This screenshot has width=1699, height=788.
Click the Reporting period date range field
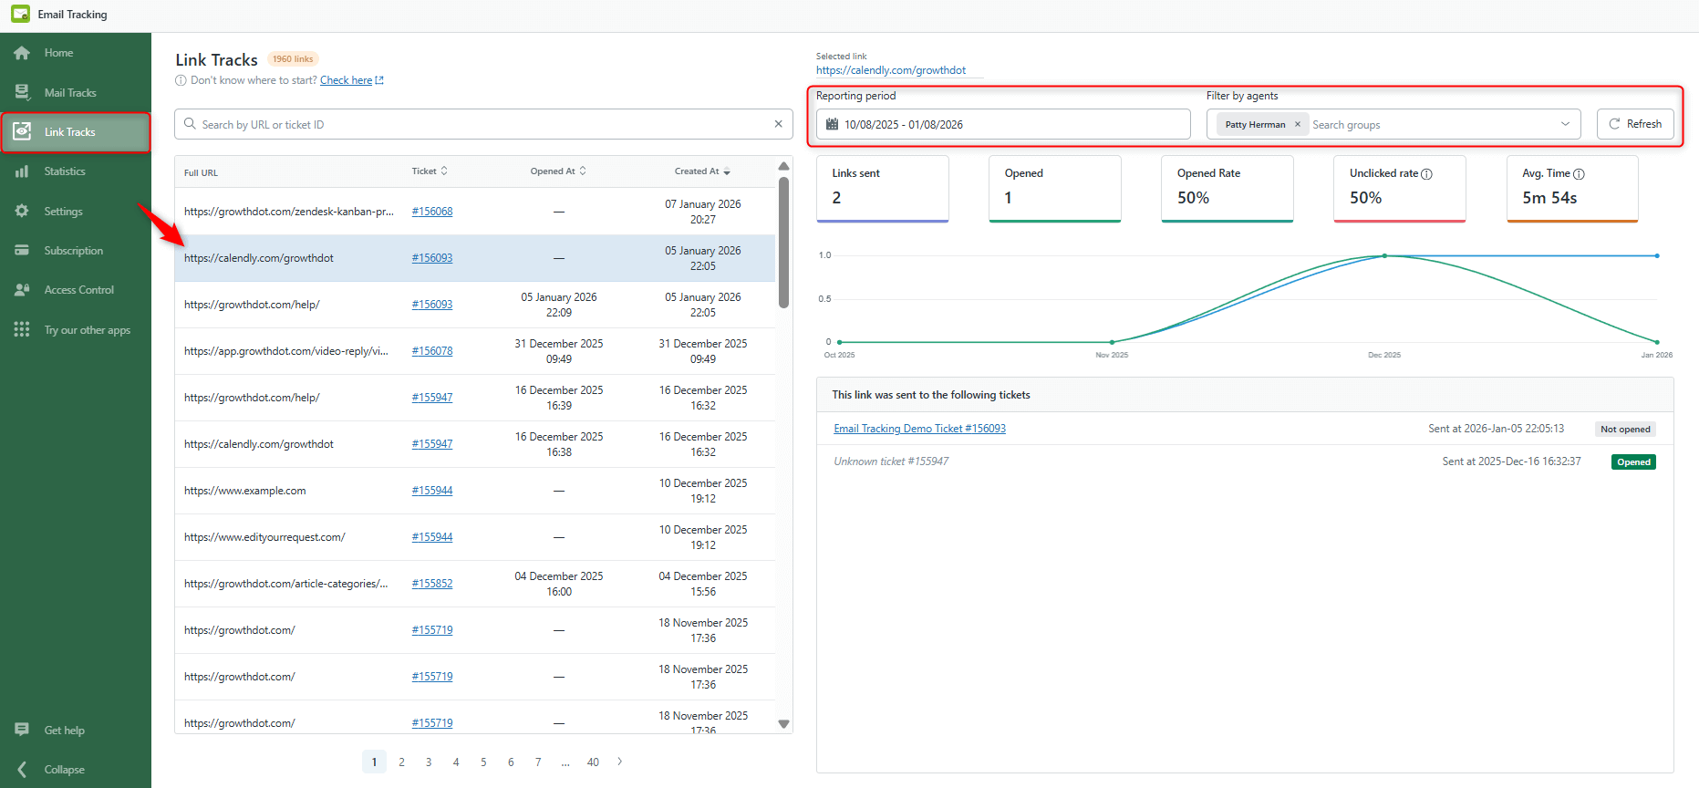coord(1003,124)
